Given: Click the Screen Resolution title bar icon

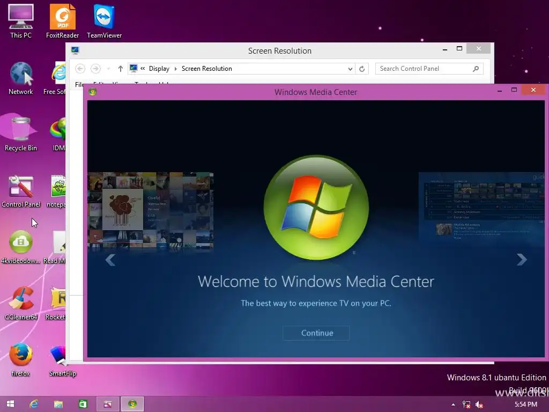Looking at the screenshot, I should click(x=75, y=50).
